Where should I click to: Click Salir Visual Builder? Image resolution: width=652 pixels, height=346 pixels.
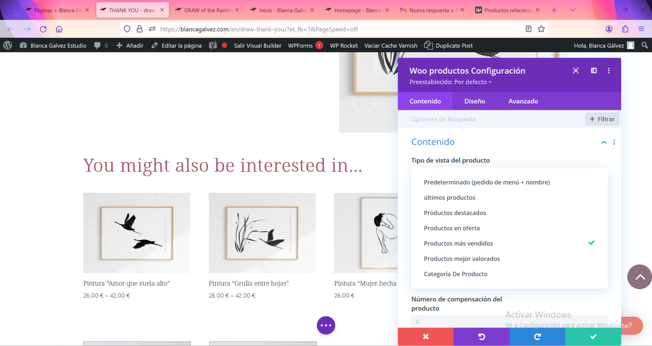point(257,45)
